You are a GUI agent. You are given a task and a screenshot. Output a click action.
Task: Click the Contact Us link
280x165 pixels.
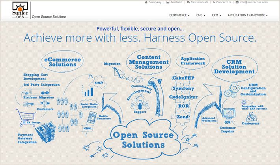point(222,2)
